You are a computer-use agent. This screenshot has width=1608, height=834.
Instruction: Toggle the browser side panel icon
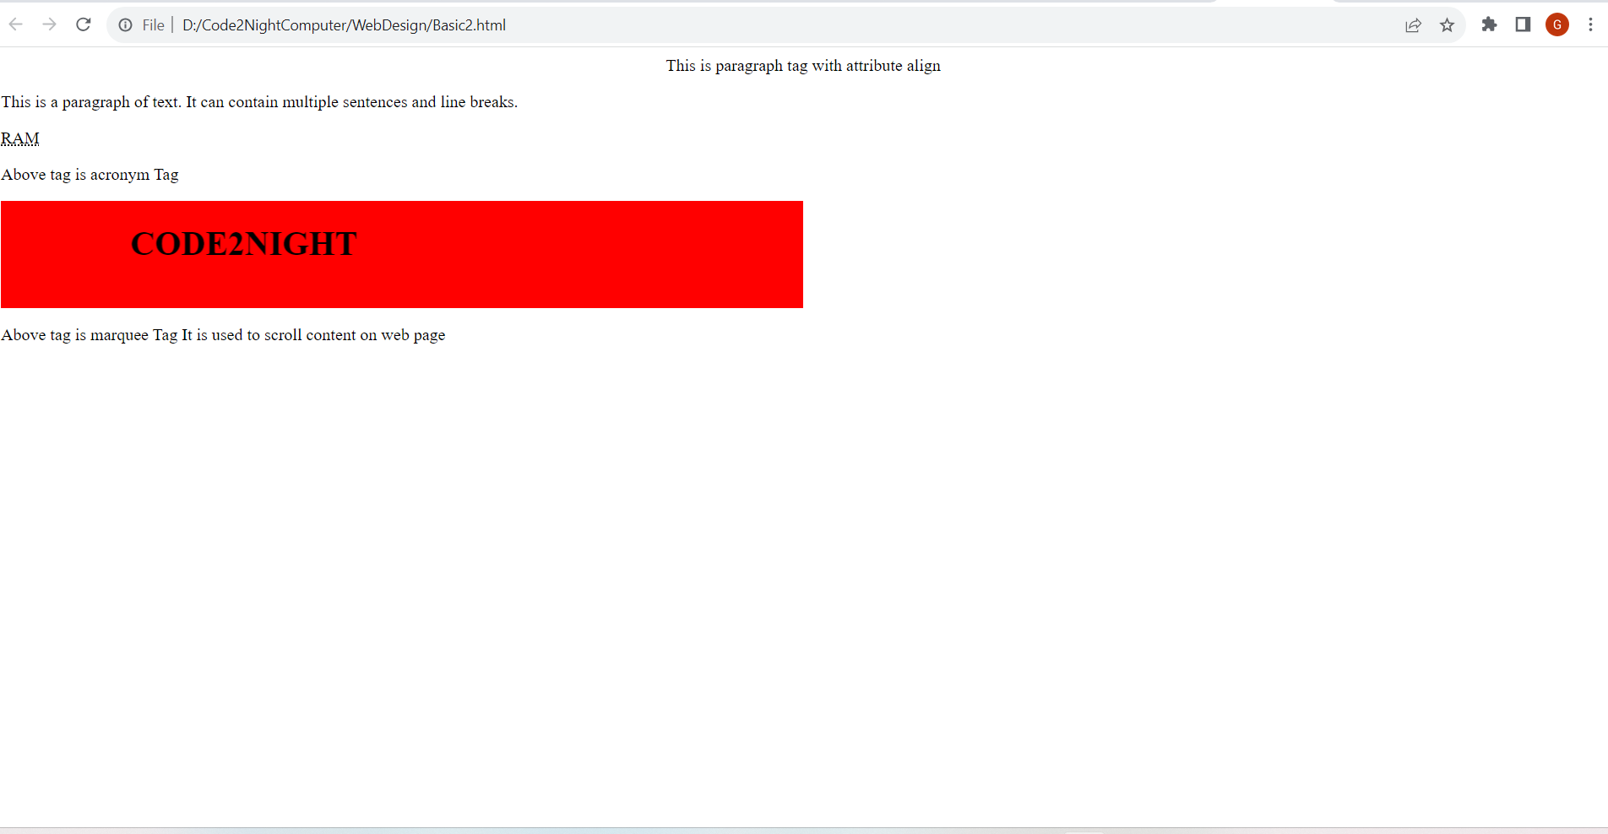point(1523,24)
